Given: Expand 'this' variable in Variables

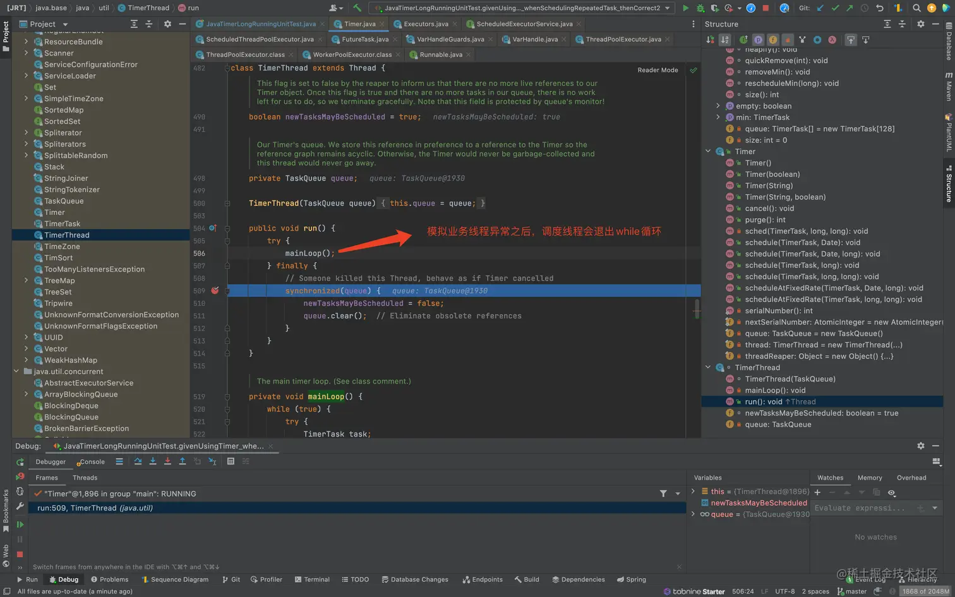Looking at the screenshot, I should pos(694,491).
